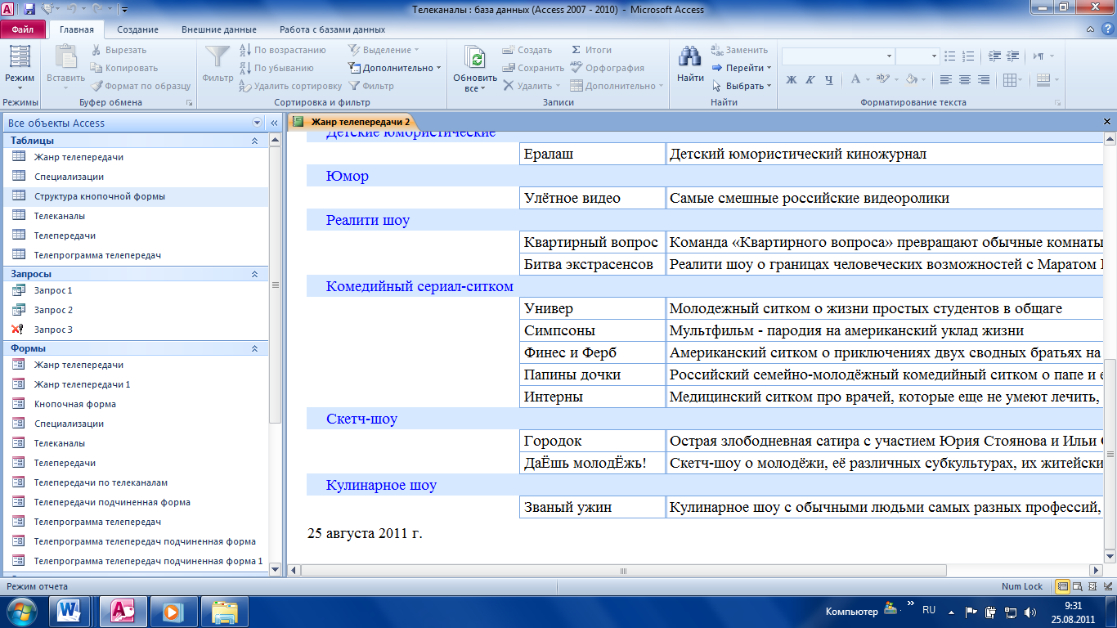Click Итоги totals button
1117x628 pixels.
[591, 50]
